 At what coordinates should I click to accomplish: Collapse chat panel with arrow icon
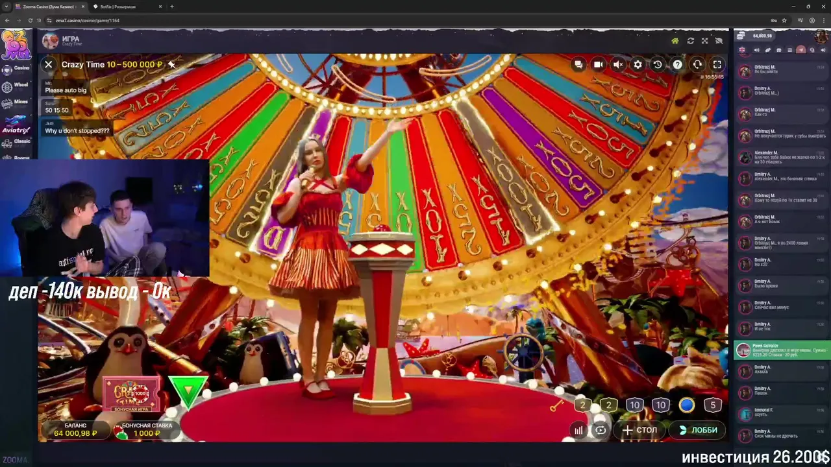point(823,50)
